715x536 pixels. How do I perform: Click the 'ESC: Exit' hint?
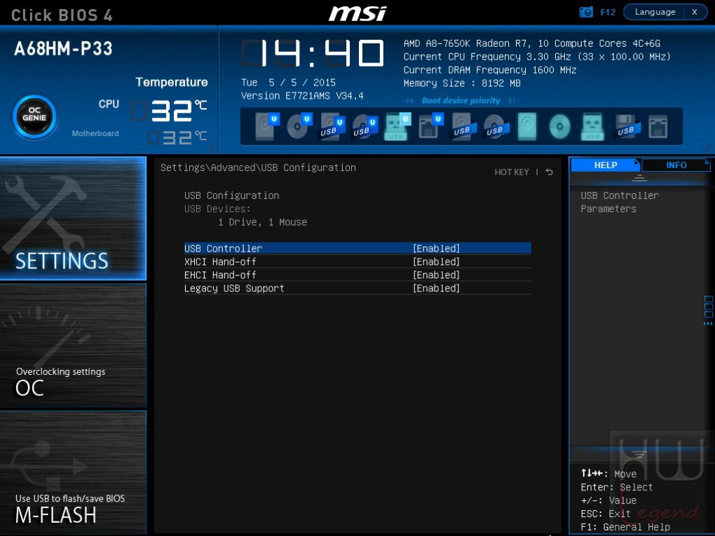pos(606,514)
